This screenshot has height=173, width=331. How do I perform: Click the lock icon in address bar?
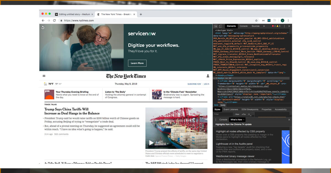pyautogui.click(x=61, y=20)
